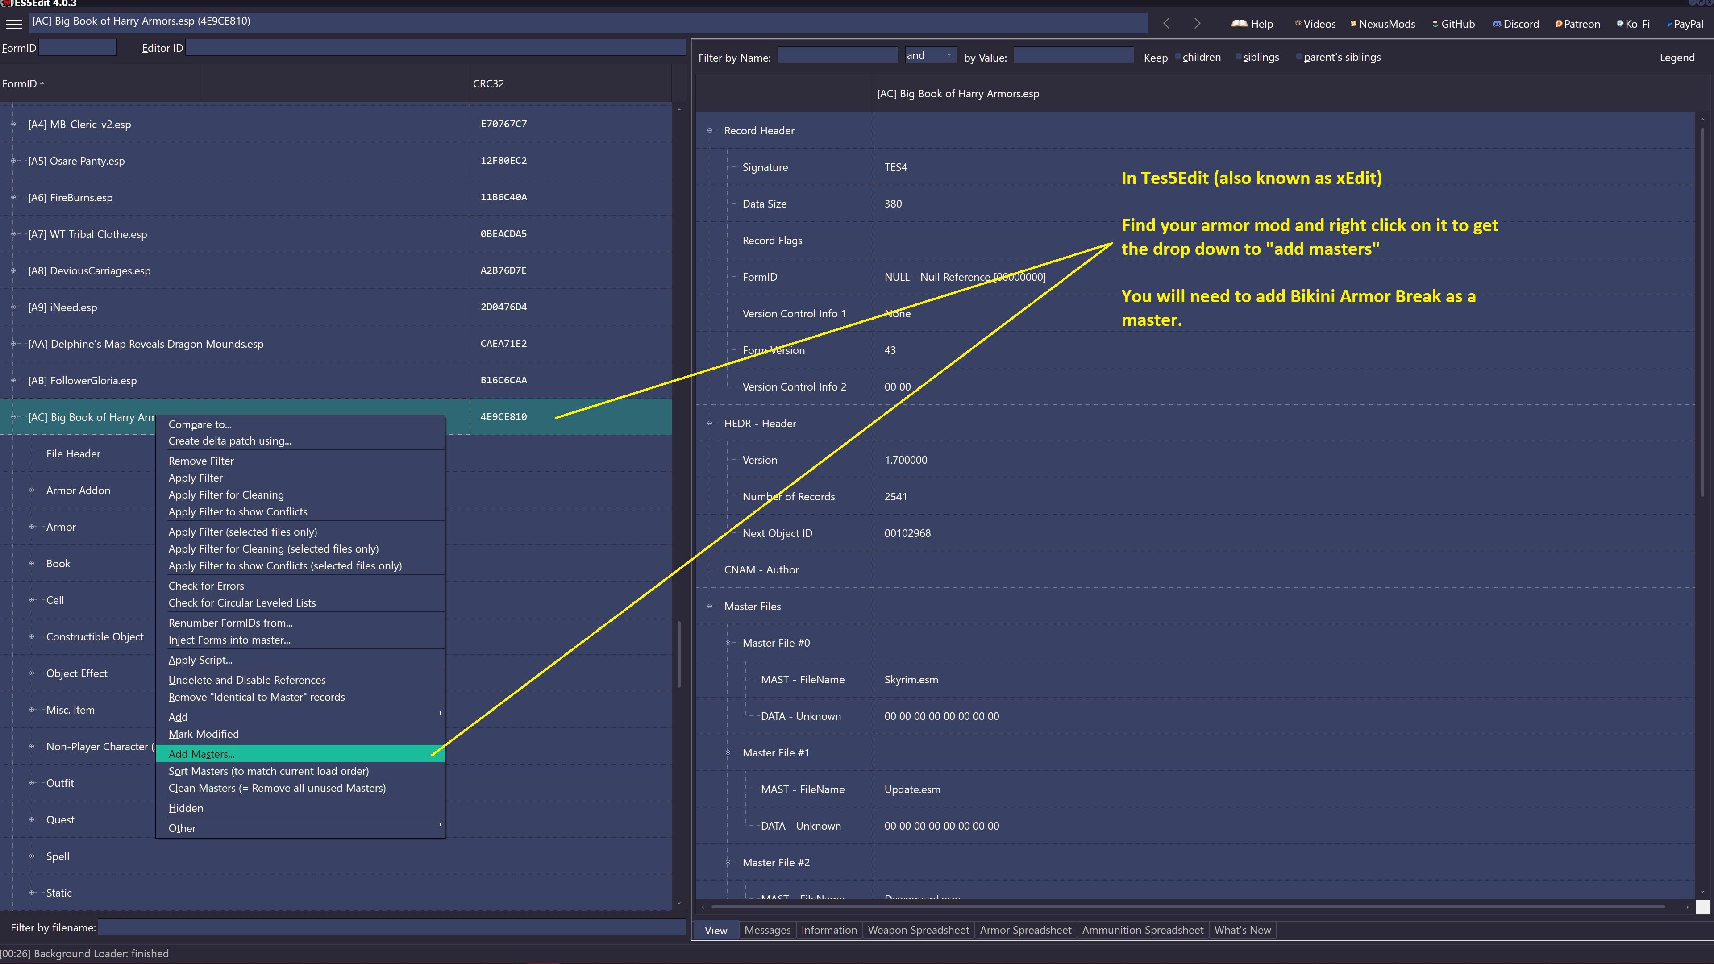Screen dimensions: 1714x964
Task: Click the back navigation arrow
Action: tap(1166, 24)
